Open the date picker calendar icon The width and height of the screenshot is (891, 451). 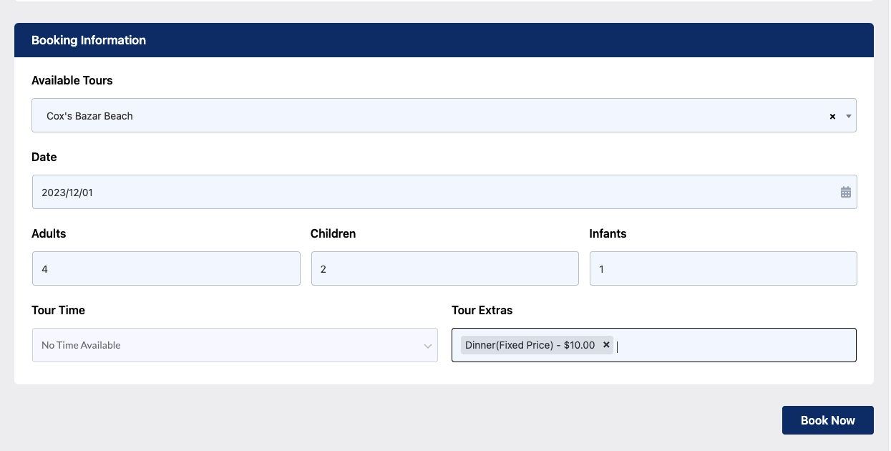845,192
